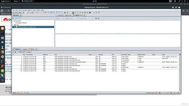Image resolution: width=189 pixels, height=106 pixels.
Task: Click the Submit and Continue play icon
Action: (78, 12)
